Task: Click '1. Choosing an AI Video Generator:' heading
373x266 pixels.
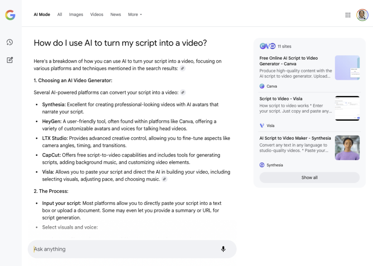Action: coord(73,80)
